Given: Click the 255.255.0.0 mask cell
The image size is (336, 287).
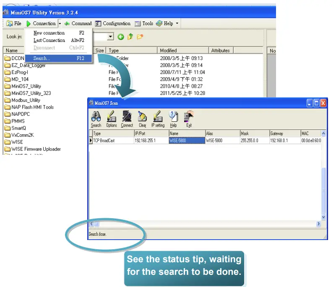Looking at the screenshot, I should pos(255,141).
